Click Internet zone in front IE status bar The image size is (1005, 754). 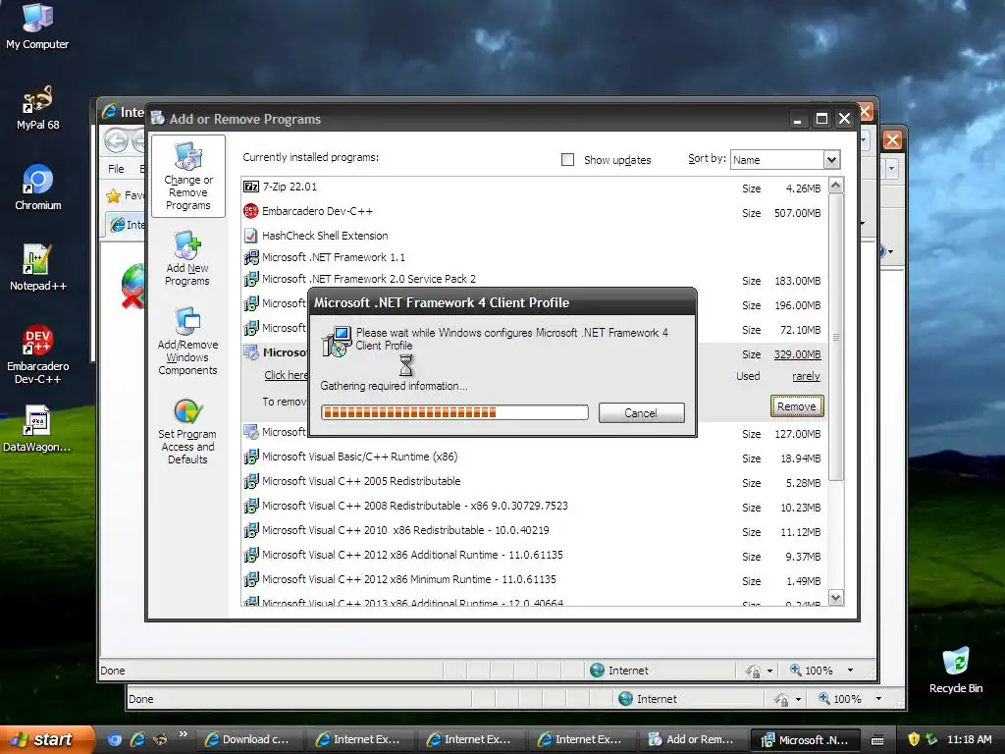(619, 671)
